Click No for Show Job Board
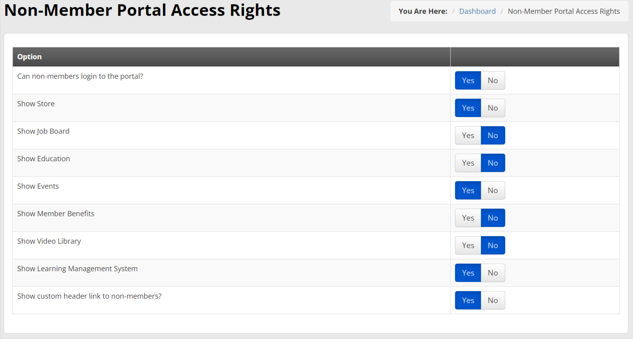The image size is (633, 339). (x=493, y=135)
